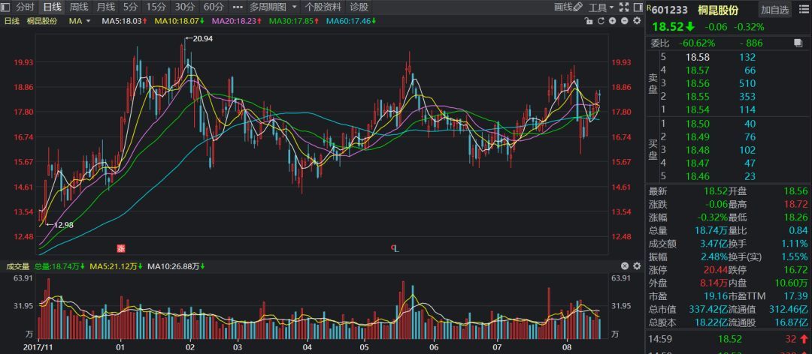
Task: Switch to the 周线 weekly tab
Action: click(x=78, y=7)
